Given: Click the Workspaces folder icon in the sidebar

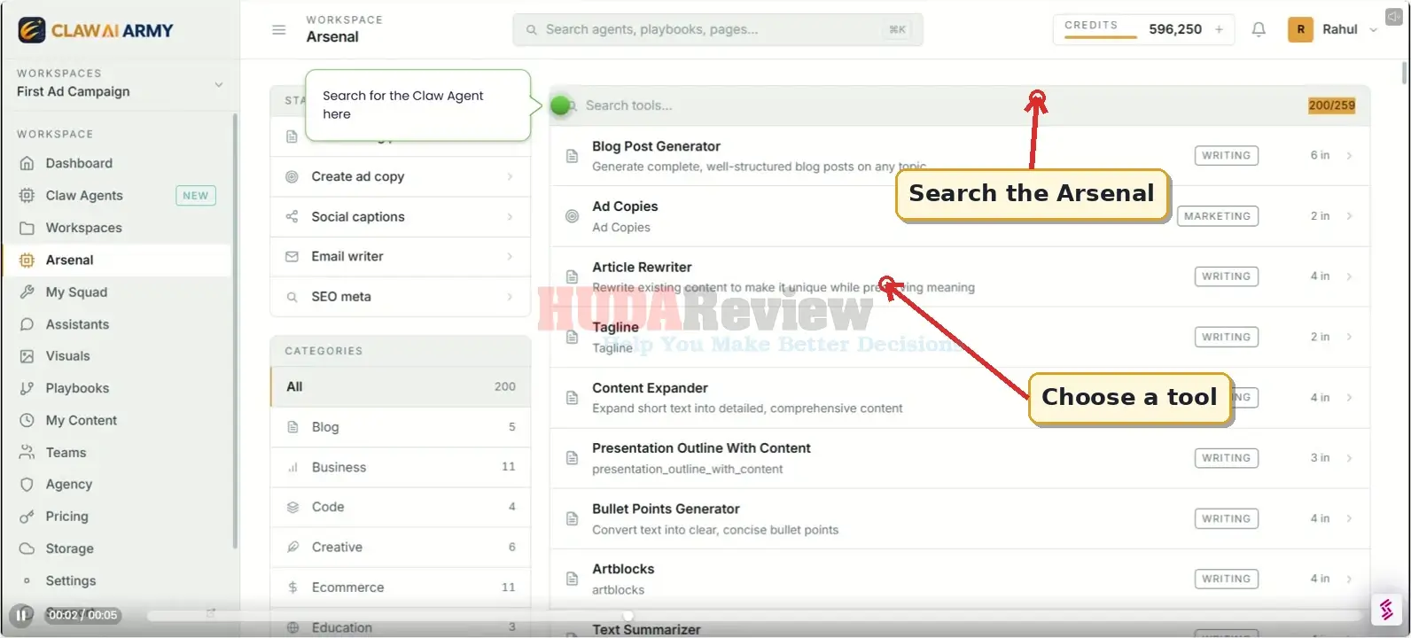Looking at the screenshot, I should tap(27, 228).
